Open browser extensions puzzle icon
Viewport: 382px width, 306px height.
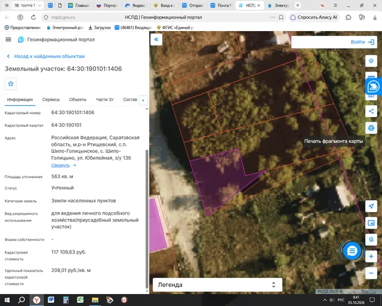pos(349,17)
